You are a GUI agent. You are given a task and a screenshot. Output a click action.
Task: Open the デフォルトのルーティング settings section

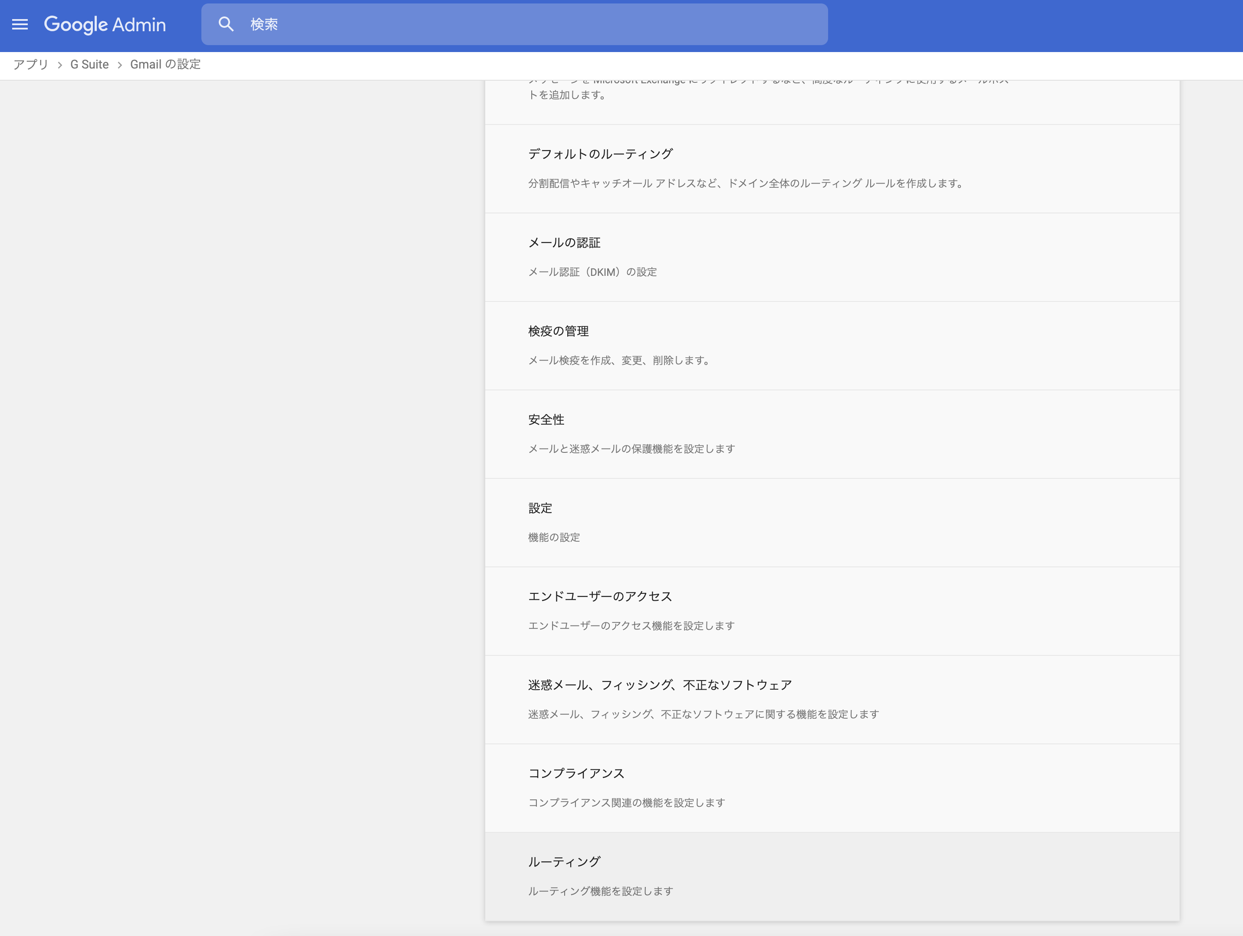[x=600, y=153]
